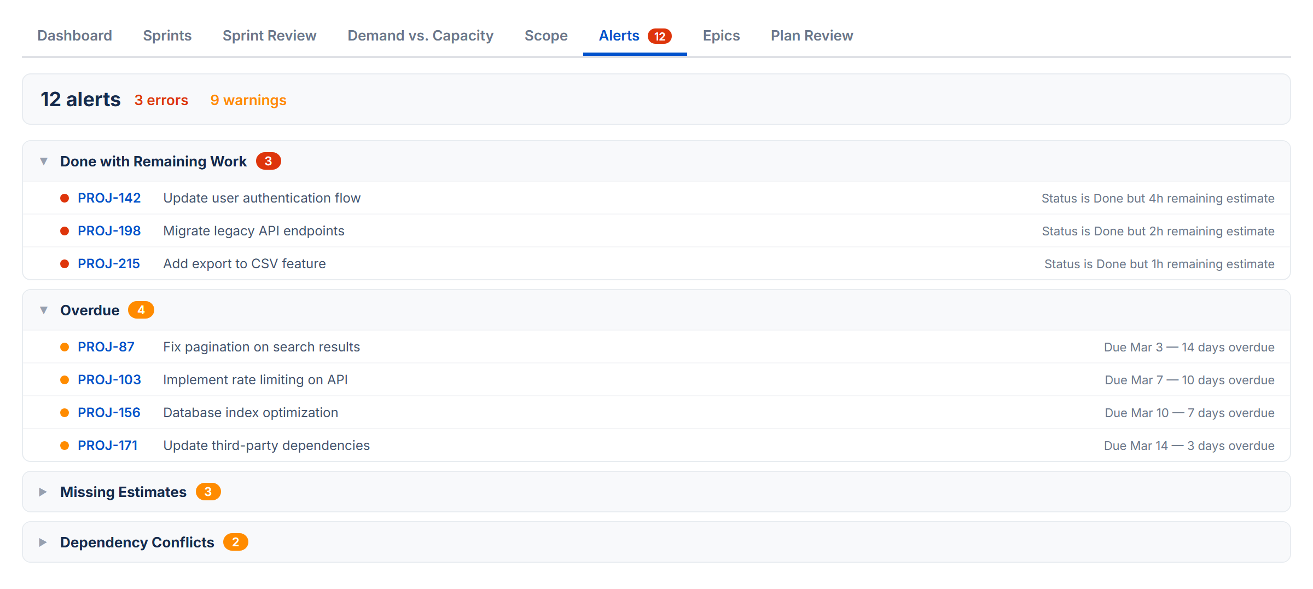Click the Due Mar 3 overdue text for PROJ-87
Viewport: 1313px width, 589px height.
pos(1190,347)
